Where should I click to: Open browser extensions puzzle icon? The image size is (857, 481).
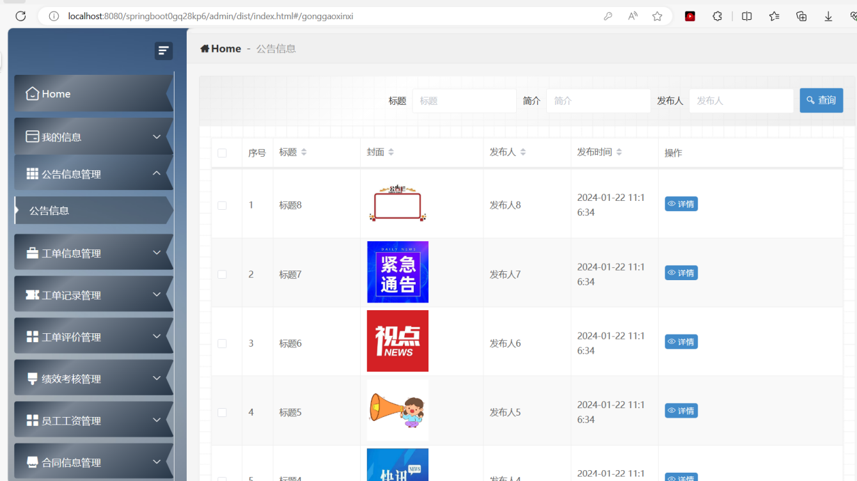coord(718,16)
